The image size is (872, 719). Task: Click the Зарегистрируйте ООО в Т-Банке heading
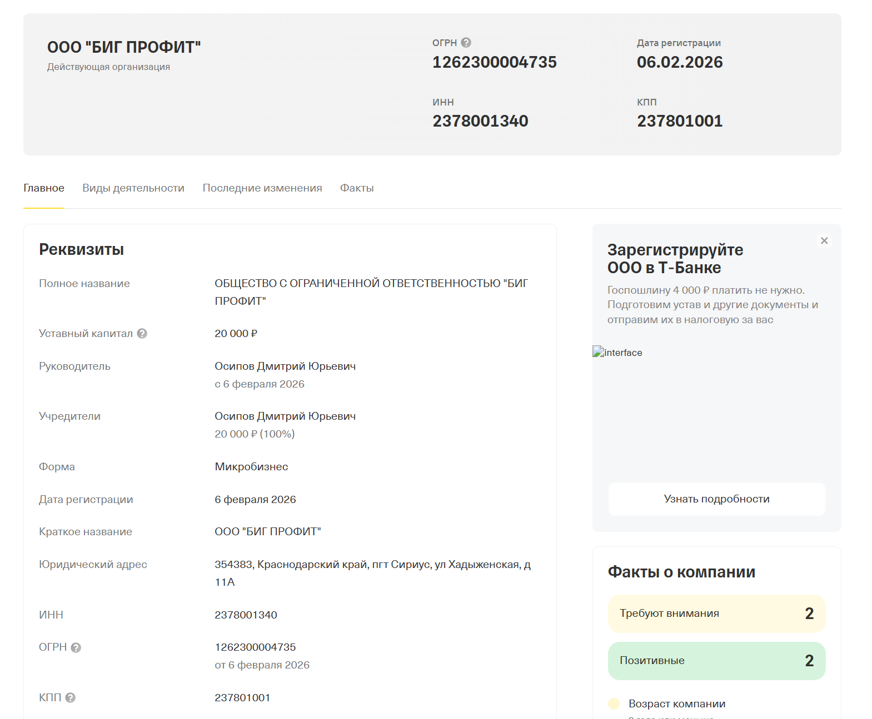pos(675,259)
